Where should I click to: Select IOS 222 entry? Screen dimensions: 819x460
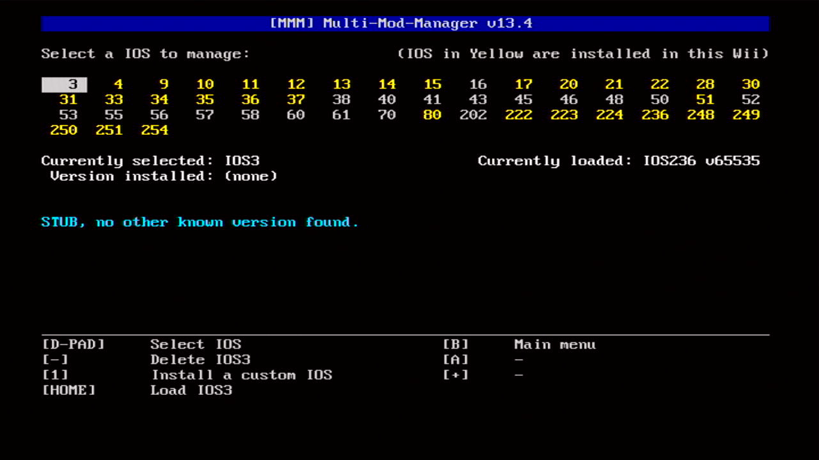pos(519,115)
